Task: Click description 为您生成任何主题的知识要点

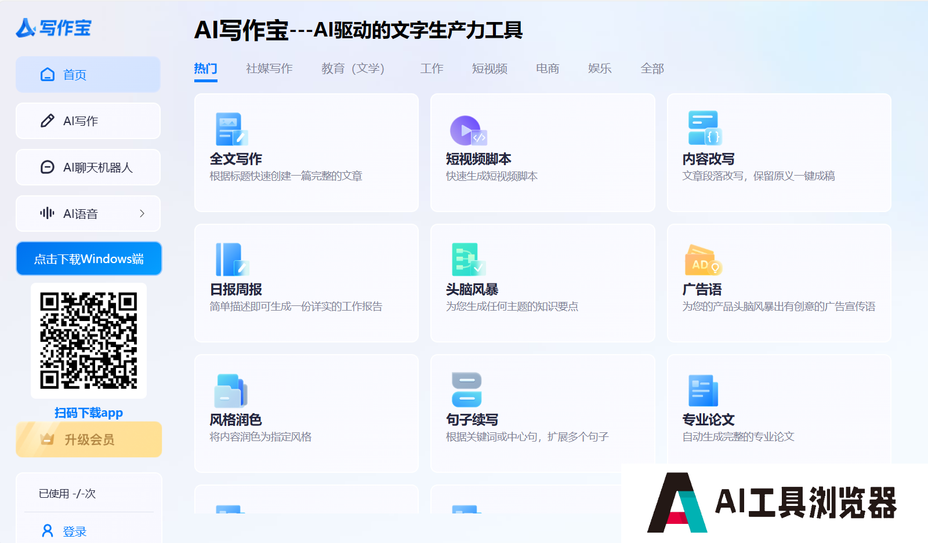Action: pos(512,306)
